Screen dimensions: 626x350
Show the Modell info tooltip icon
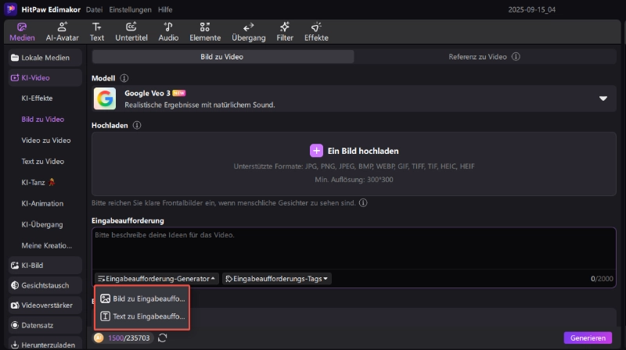tap(124, 78)
